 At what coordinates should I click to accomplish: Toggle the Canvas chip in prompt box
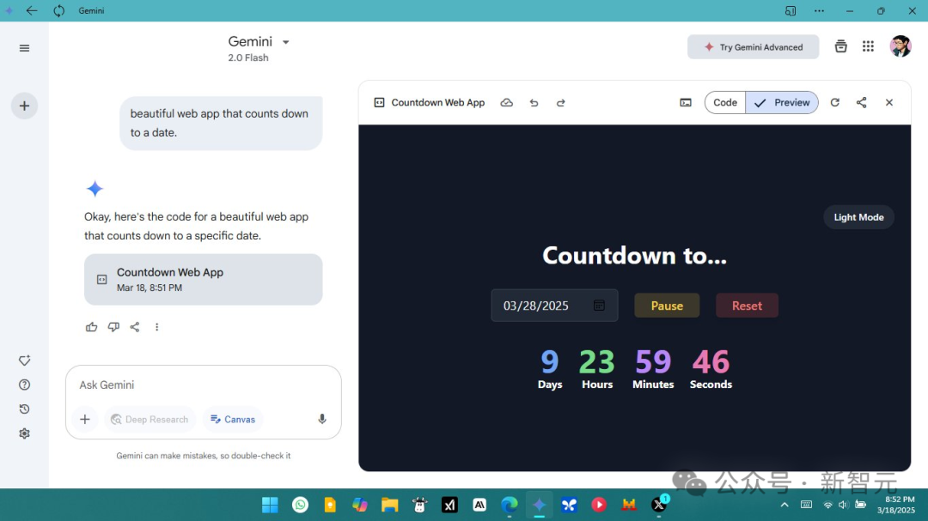tap(233, 419)
